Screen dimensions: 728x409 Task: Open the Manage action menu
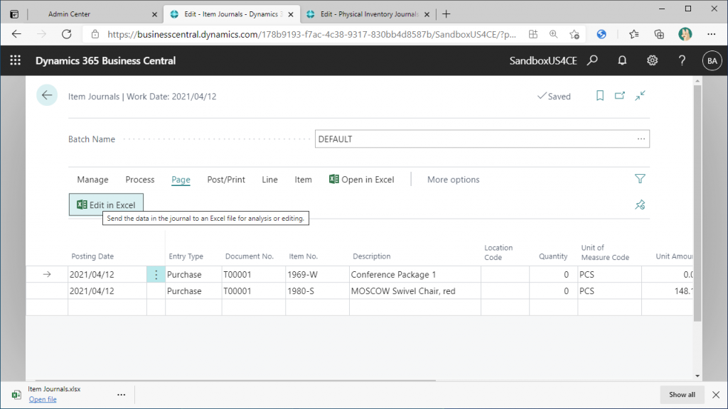click(93, 180)
